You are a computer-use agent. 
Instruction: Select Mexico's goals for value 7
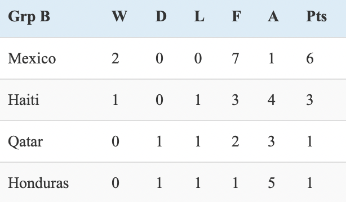tap(235, 58)
